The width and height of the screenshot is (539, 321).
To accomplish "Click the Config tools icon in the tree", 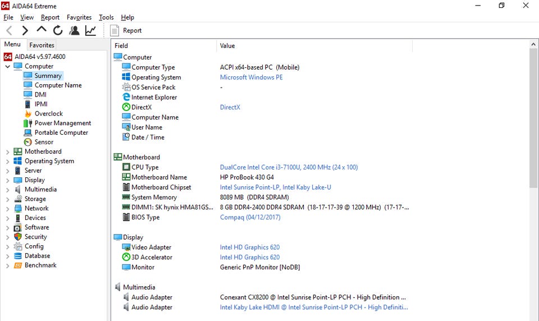I will tap(18, 246).
